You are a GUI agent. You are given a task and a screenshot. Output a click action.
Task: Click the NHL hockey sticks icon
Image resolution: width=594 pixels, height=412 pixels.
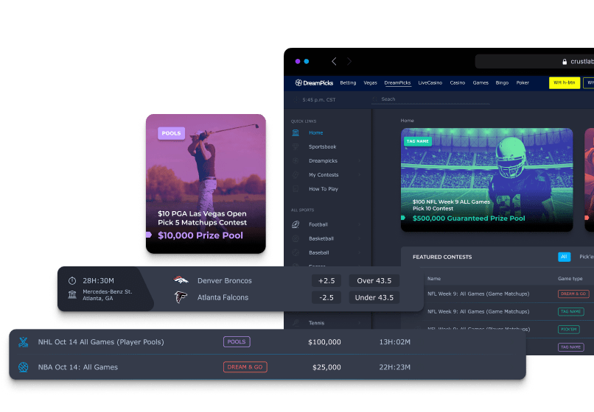coord(23,342)
